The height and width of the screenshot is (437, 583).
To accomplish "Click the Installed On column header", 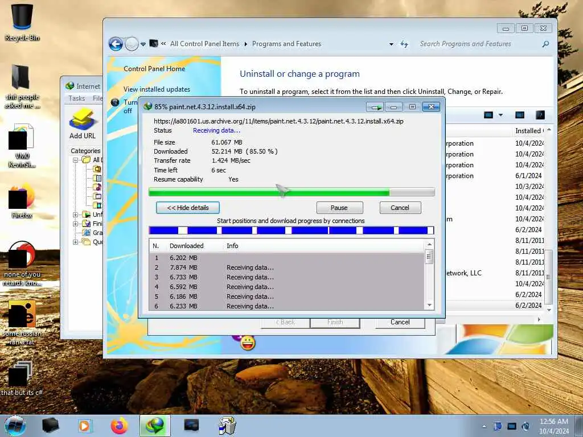I will point(529,131).
